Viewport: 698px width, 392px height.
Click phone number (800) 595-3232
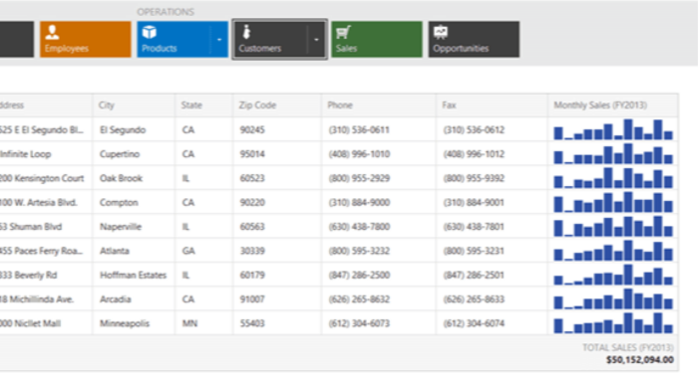(x=359, y=251)
